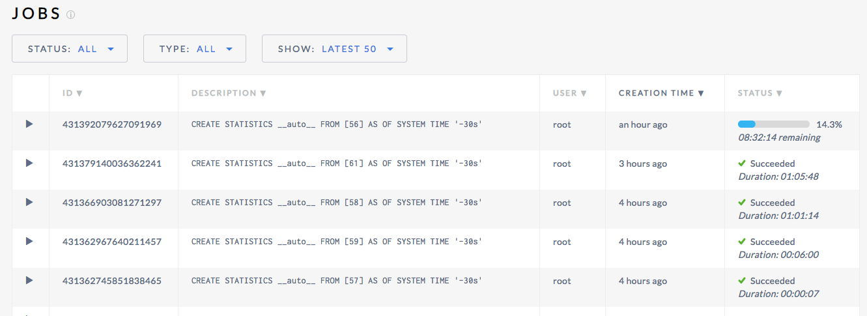This screenshot has height=316, width=867.
Task: Click description with FROM [57]
Action: pyautogui.click(x=337, y=281)
